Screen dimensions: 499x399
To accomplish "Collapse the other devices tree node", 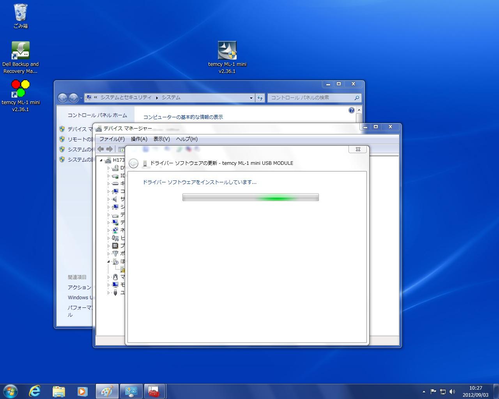I will [x=109, y=261].
